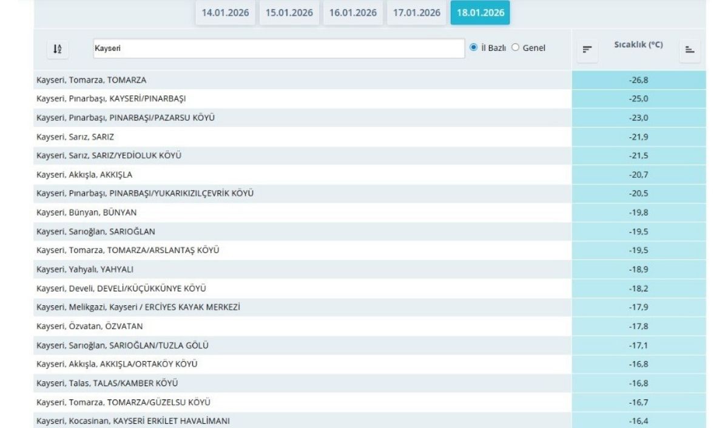Open the 15.01.2026 date tab

point(289,13)
